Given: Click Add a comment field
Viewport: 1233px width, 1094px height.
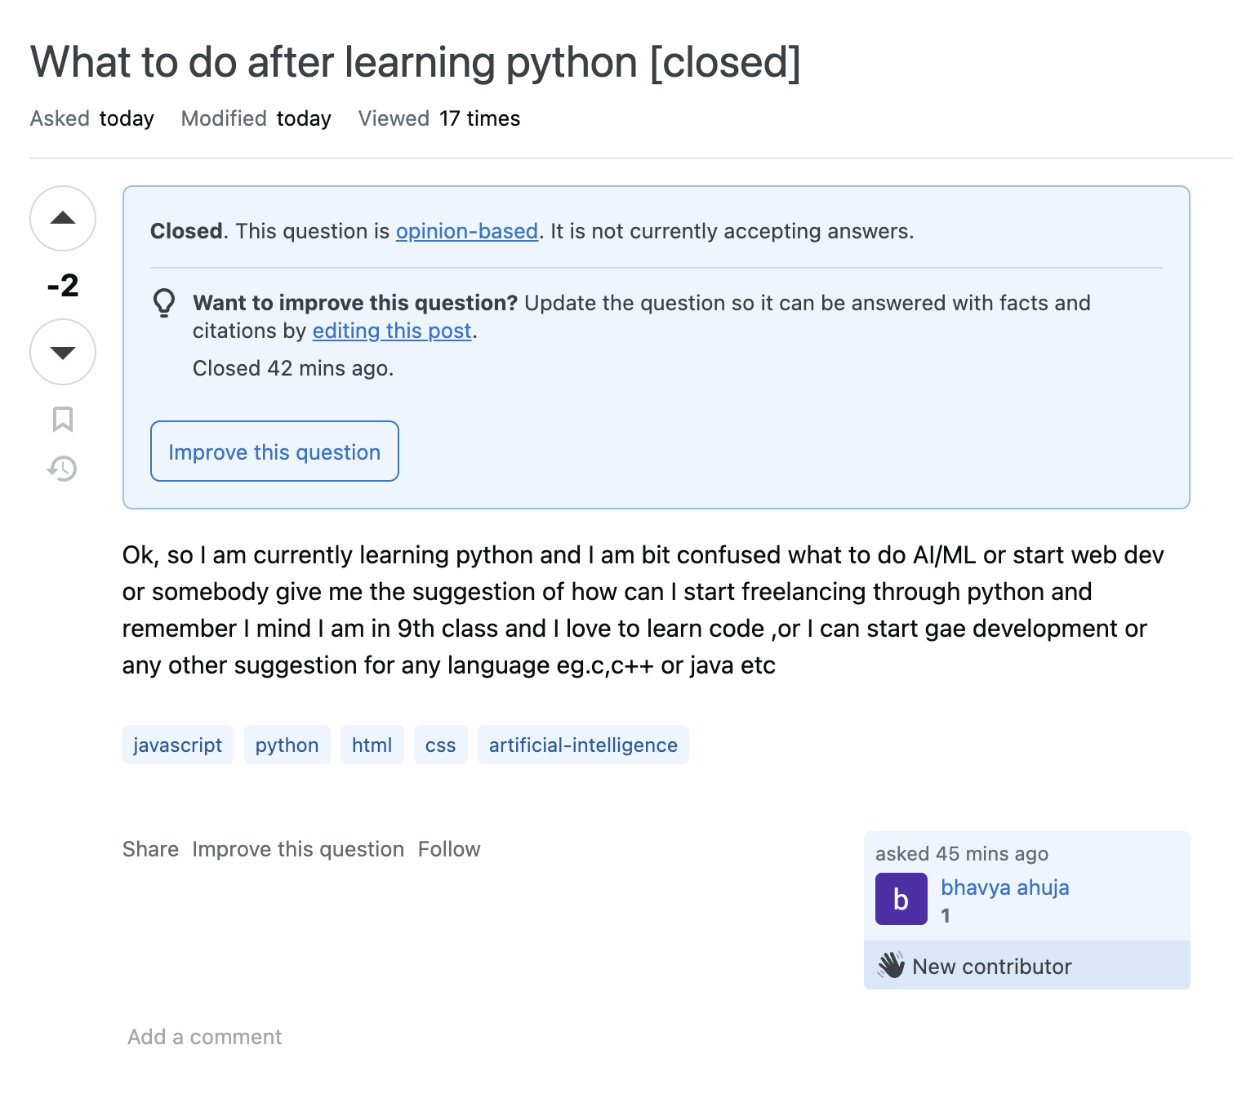Looking at the screenshot, I should tap(205, 1037).
